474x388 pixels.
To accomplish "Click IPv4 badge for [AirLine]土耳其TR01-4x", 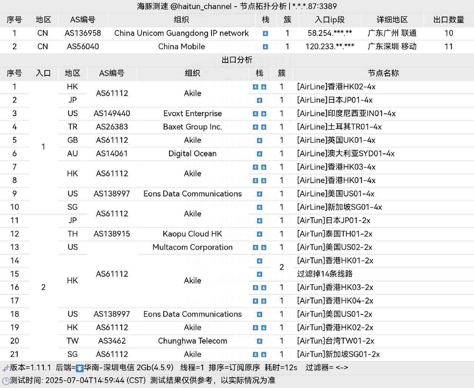I will point(256,127).
